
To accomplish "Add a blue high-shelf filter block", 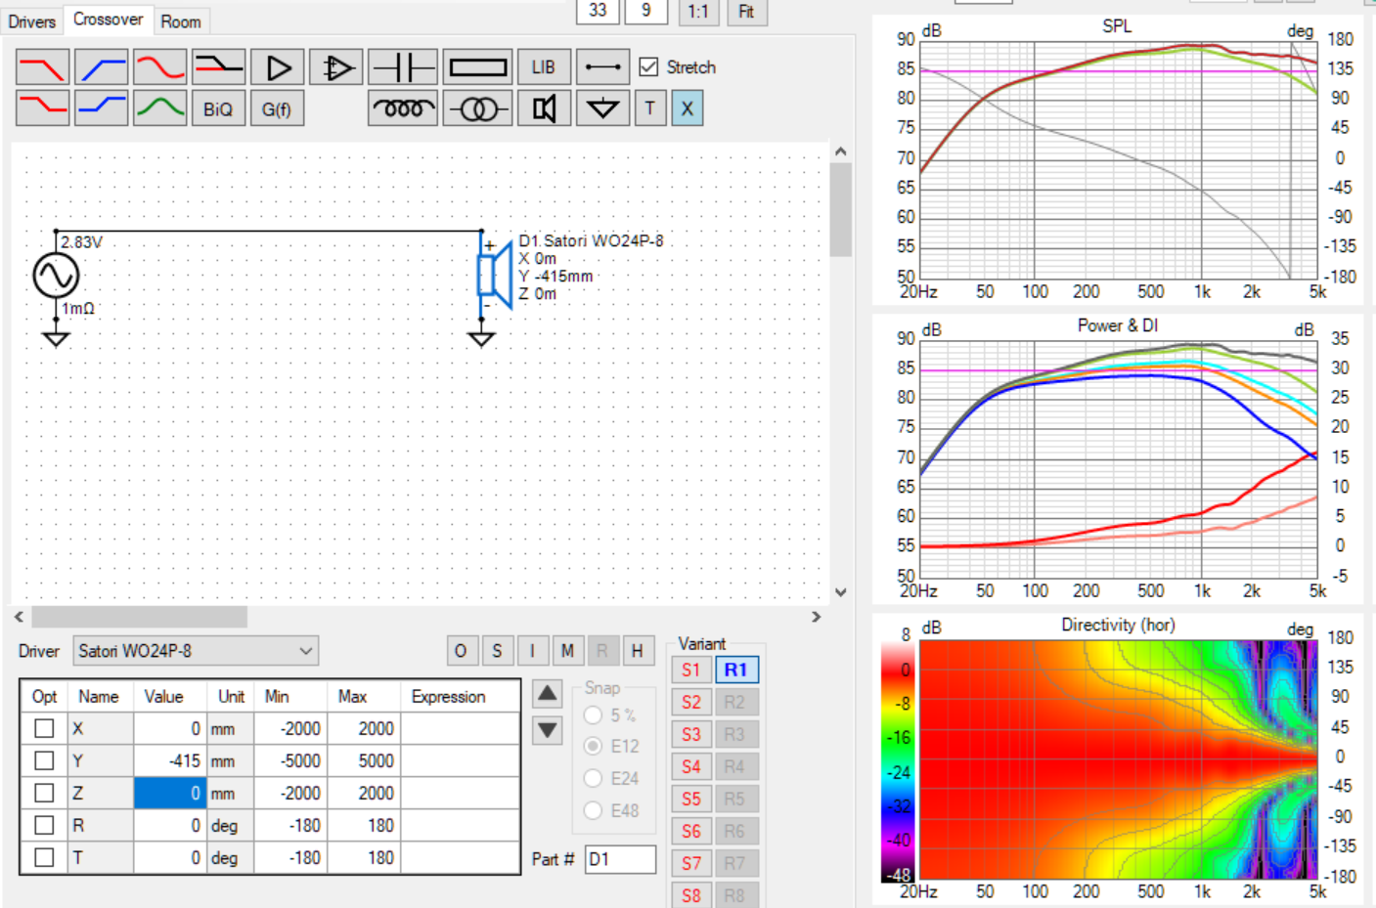I will pyautogui.click(x=101, y=108).
